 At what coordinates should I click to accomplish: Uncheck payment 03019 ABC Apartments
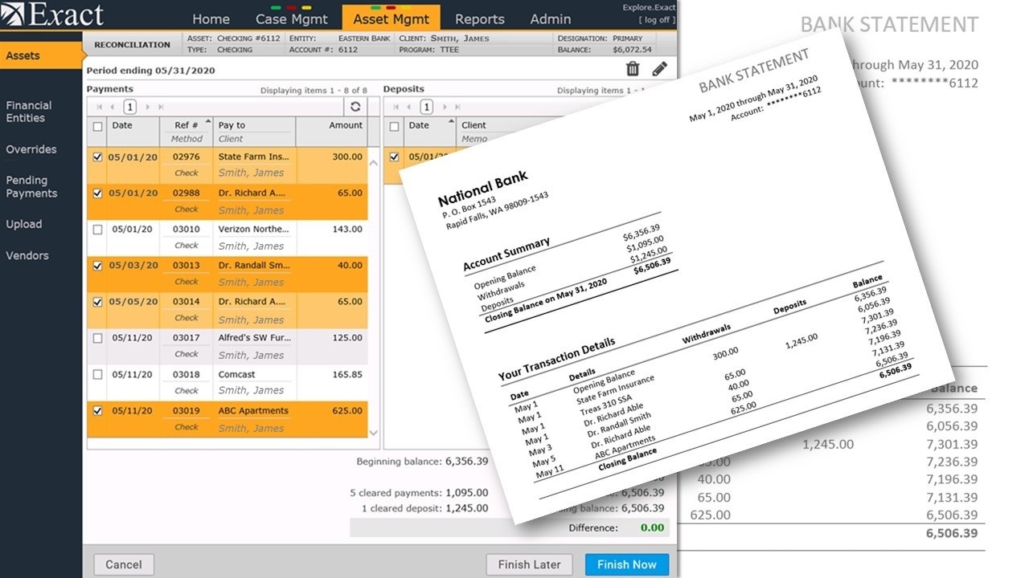point(98,411)
